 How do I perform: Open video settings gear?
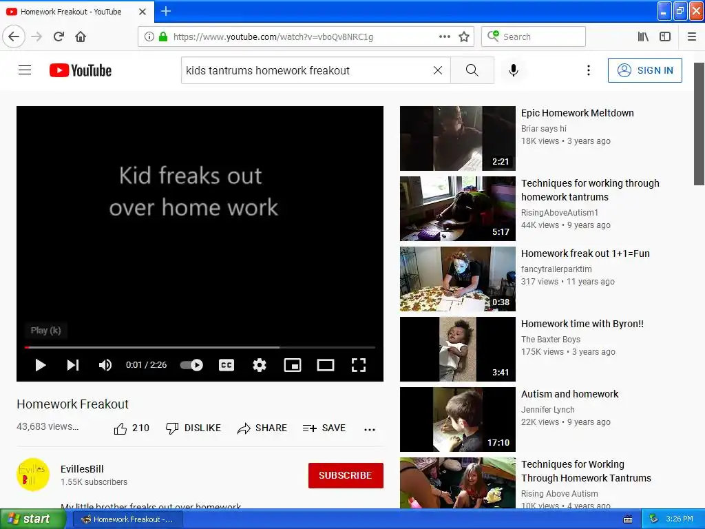260,365
